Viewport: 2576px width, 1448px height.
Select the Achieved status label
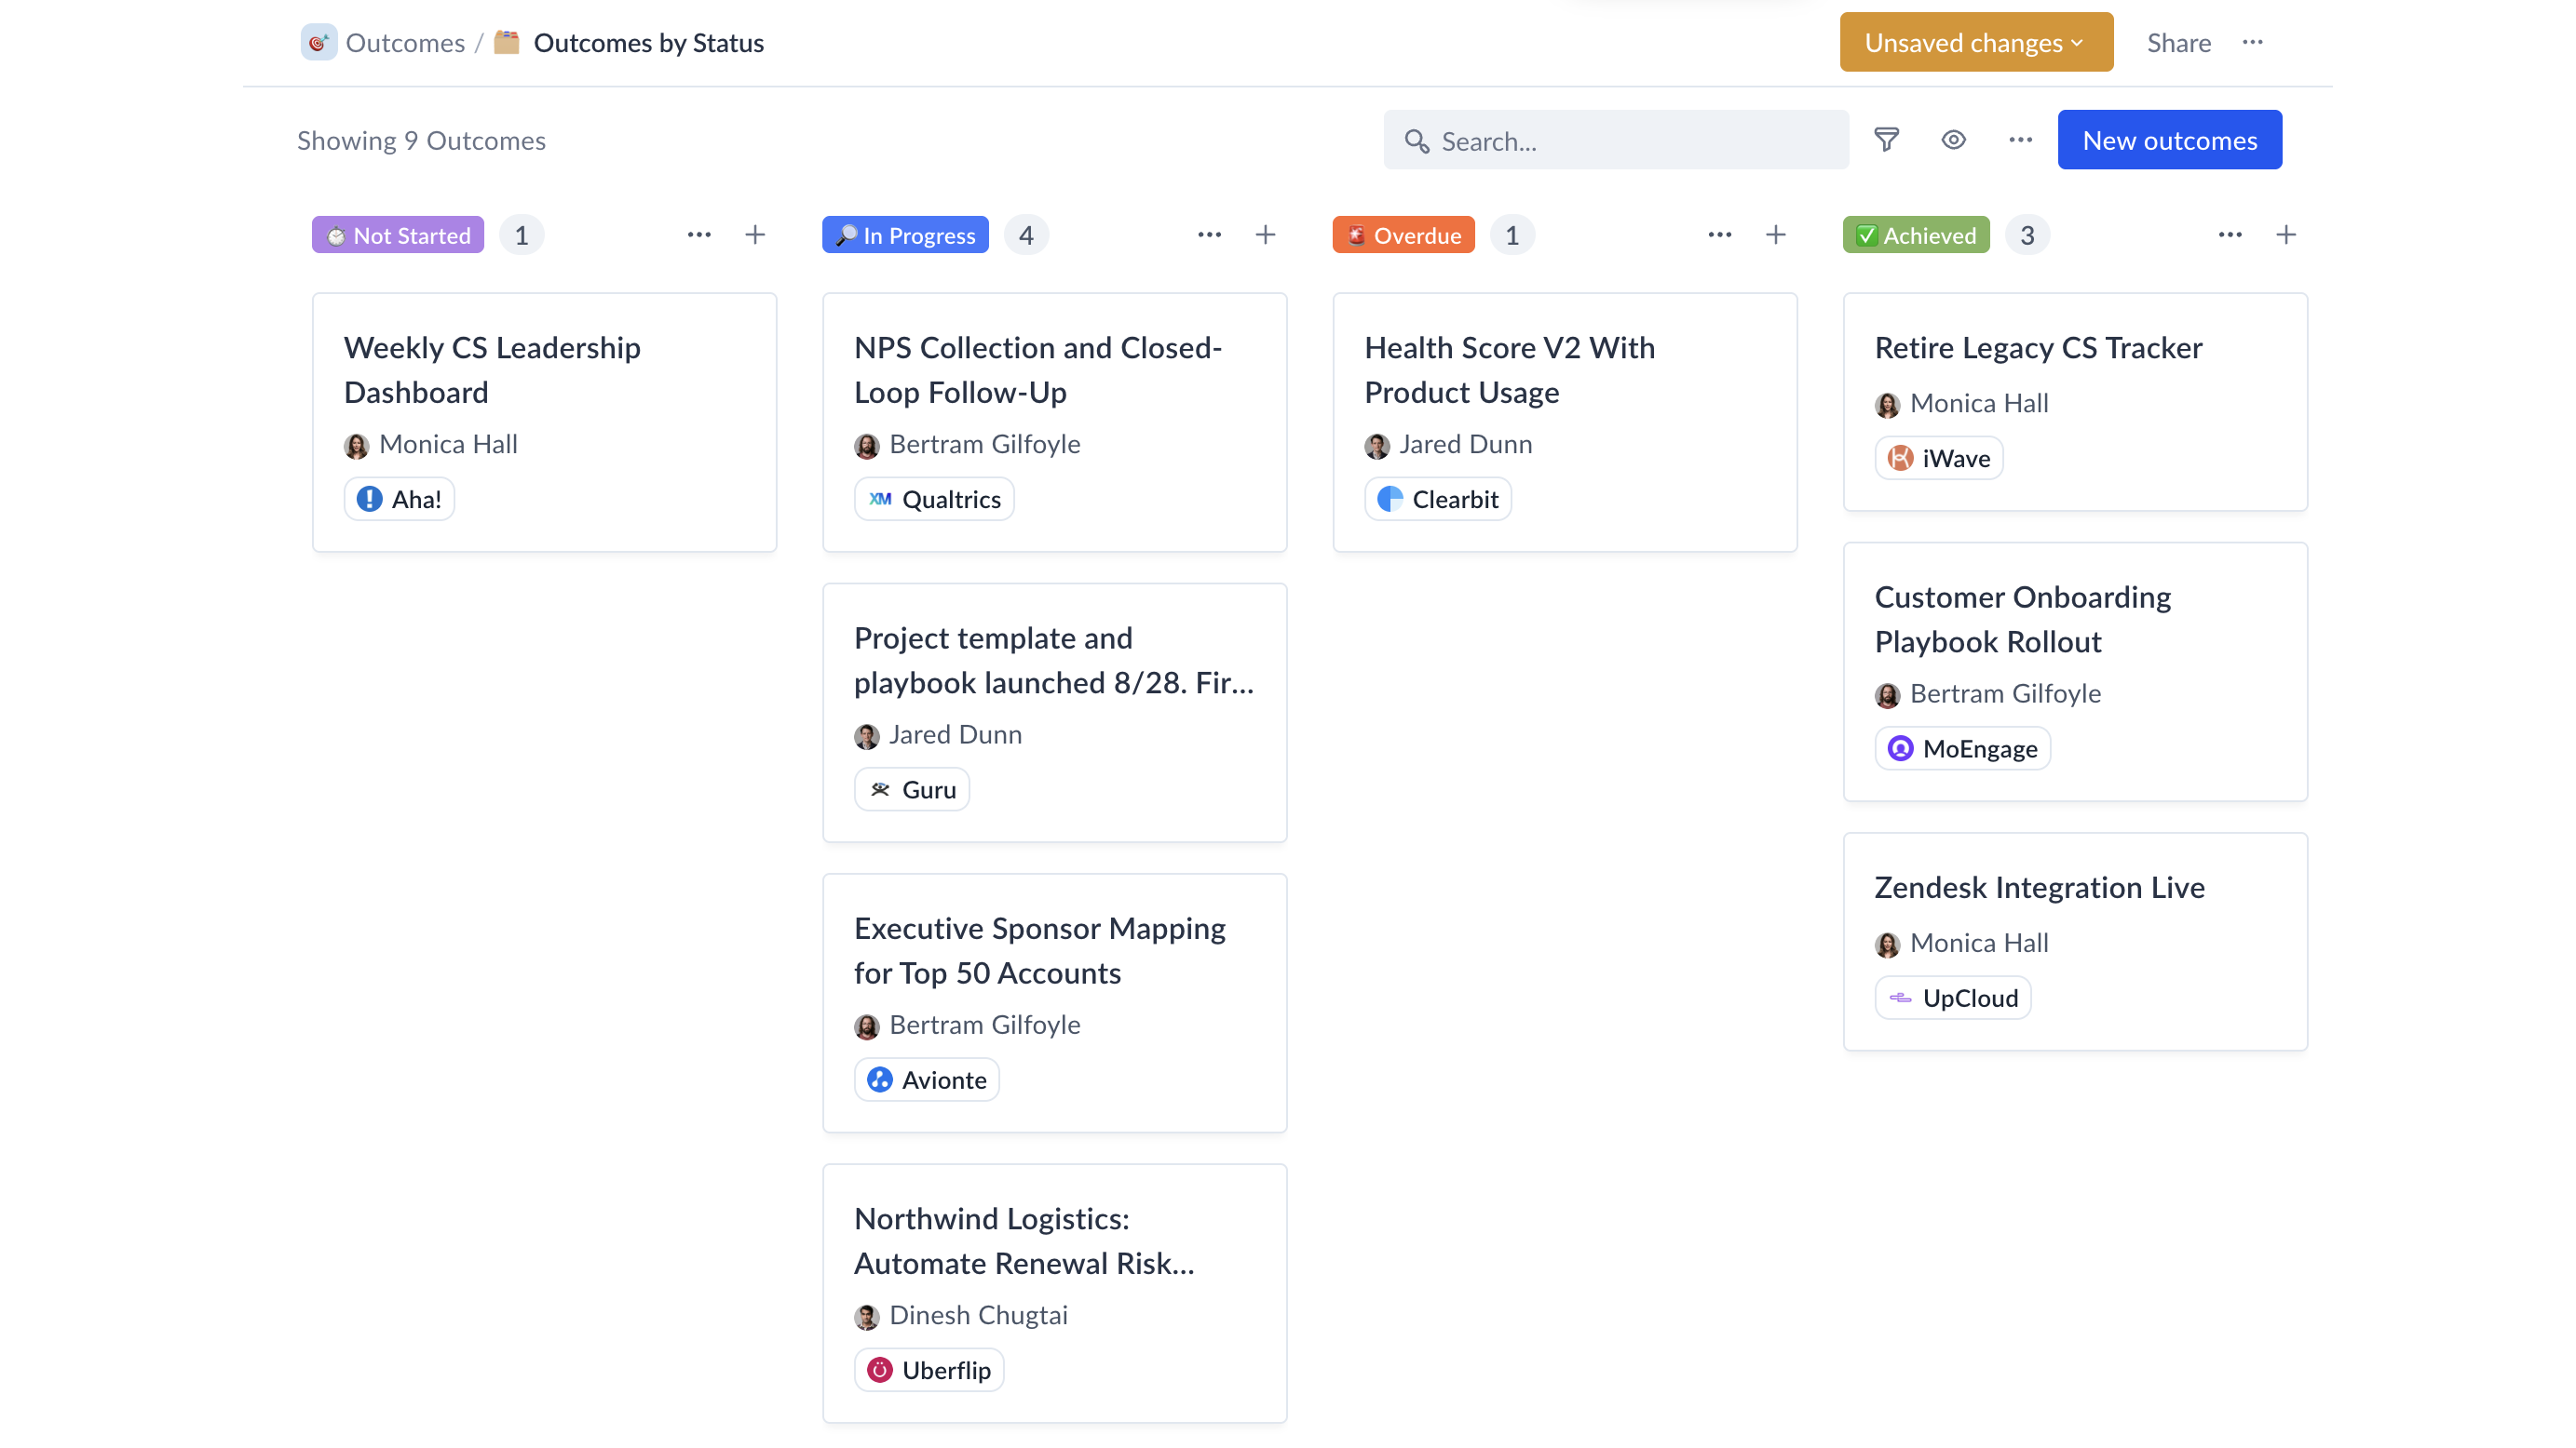click(x=1915, y=235)
